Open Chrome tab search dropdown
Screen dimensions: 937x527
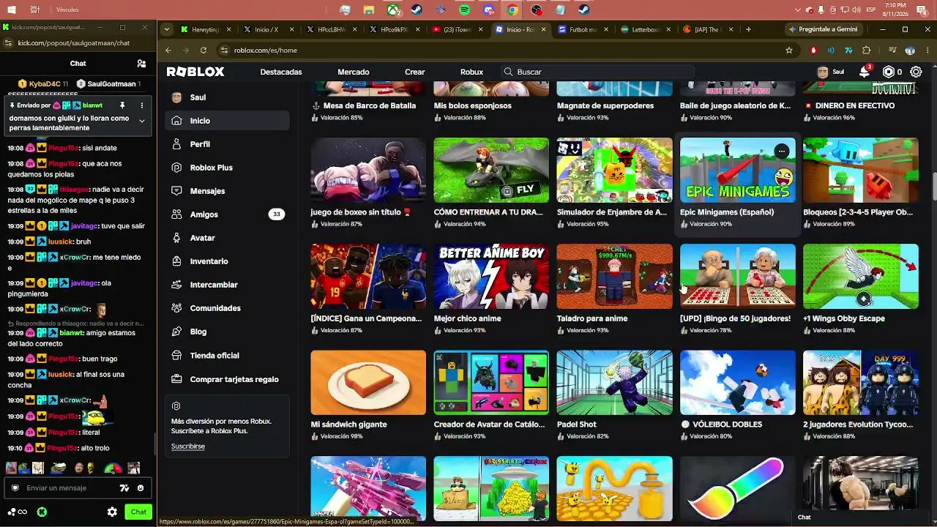(167, 29)
